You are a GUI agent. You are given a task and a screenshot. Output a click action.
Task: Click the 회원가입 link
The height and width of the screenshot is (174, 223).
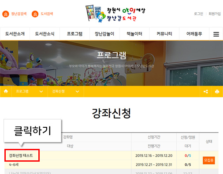215,14
